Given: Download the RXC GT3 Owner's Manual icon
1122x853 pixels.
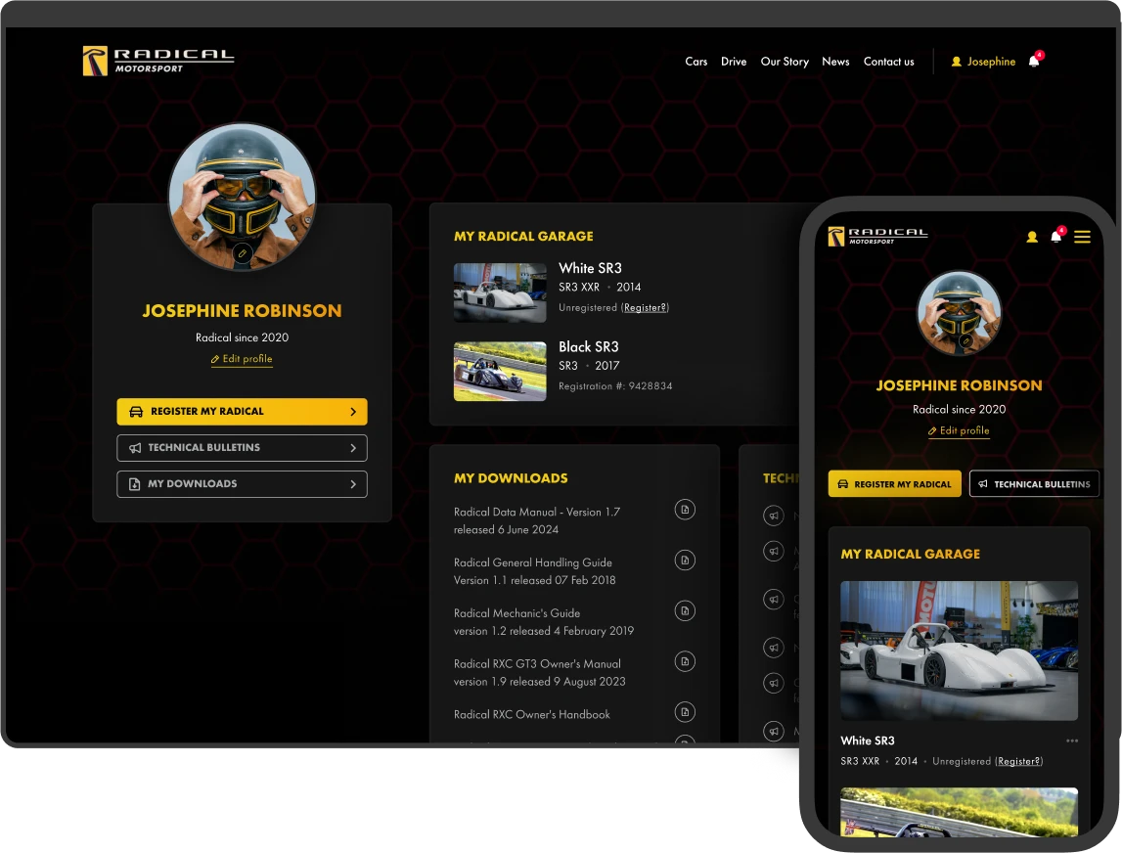Looking at the screenshot, I should 685,661.
